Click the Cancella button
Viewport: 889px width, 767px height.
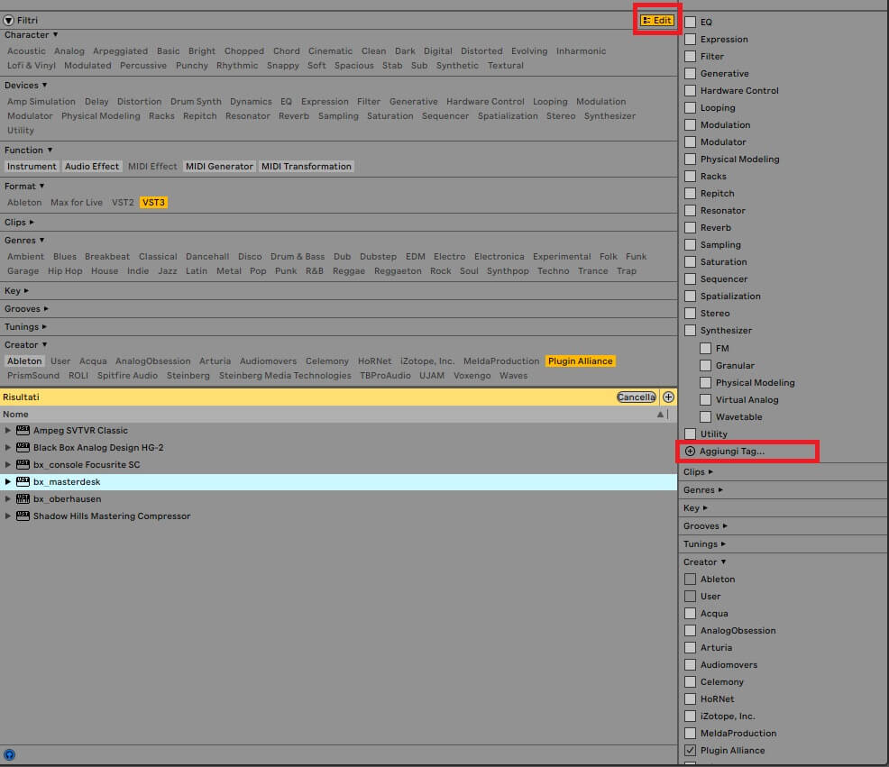coord(636,397)
